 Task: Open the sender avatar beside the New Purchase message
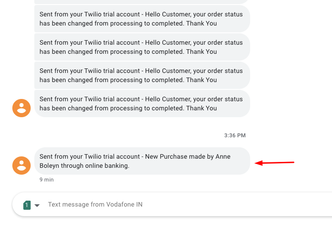click(x=21, y=165)
